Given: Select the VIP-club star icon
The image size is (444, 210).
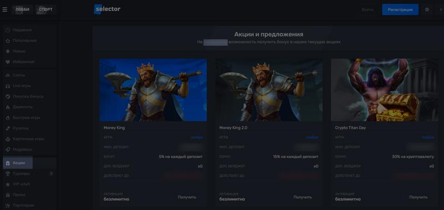Looking at the screenshot, I should tap(8, 185).
